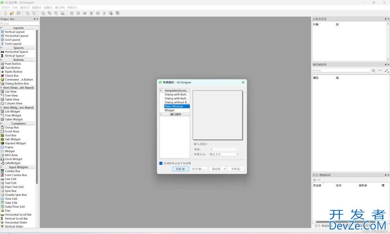The width and height of the screenshot is (390, 234).
Task: Float the Widget Box panel
Action: click(x=35, y=19)
